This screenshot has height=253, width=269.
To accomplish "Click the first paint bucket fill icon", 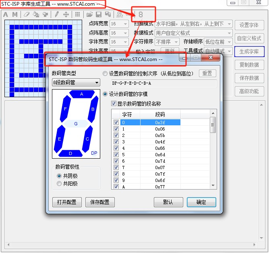I will [x=36, y=14].
